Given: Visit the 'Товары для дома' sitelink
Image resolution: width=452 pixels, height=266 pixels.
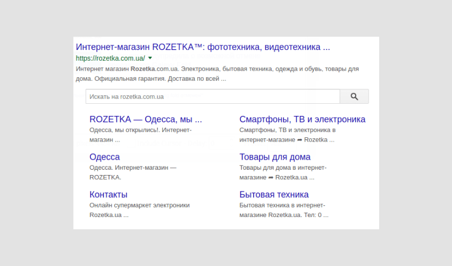Looking at the screenshot, I should 275,157.
